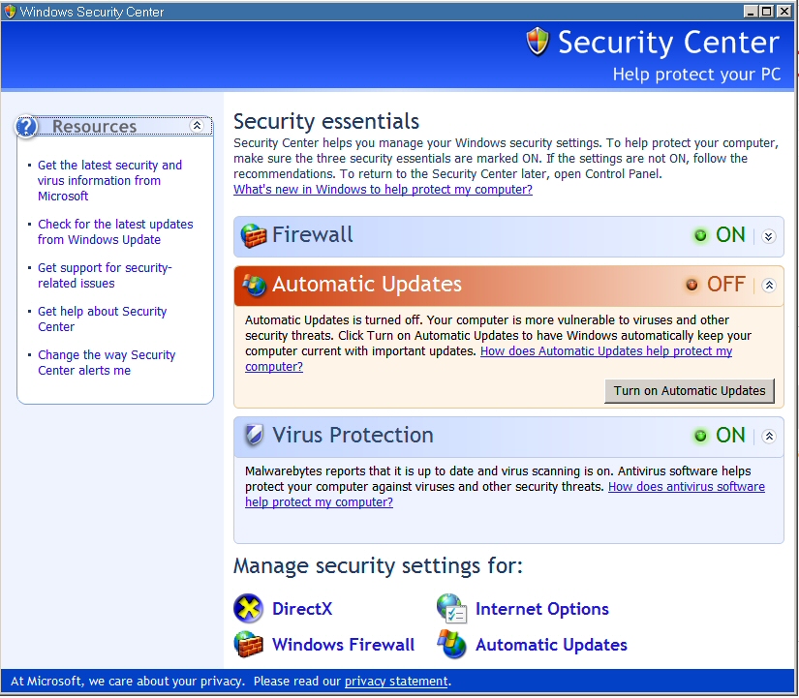Viewport: 799px width, 698px height.
Task: Click the Security Center shield icon in header
Action: [x=538, y=42]
